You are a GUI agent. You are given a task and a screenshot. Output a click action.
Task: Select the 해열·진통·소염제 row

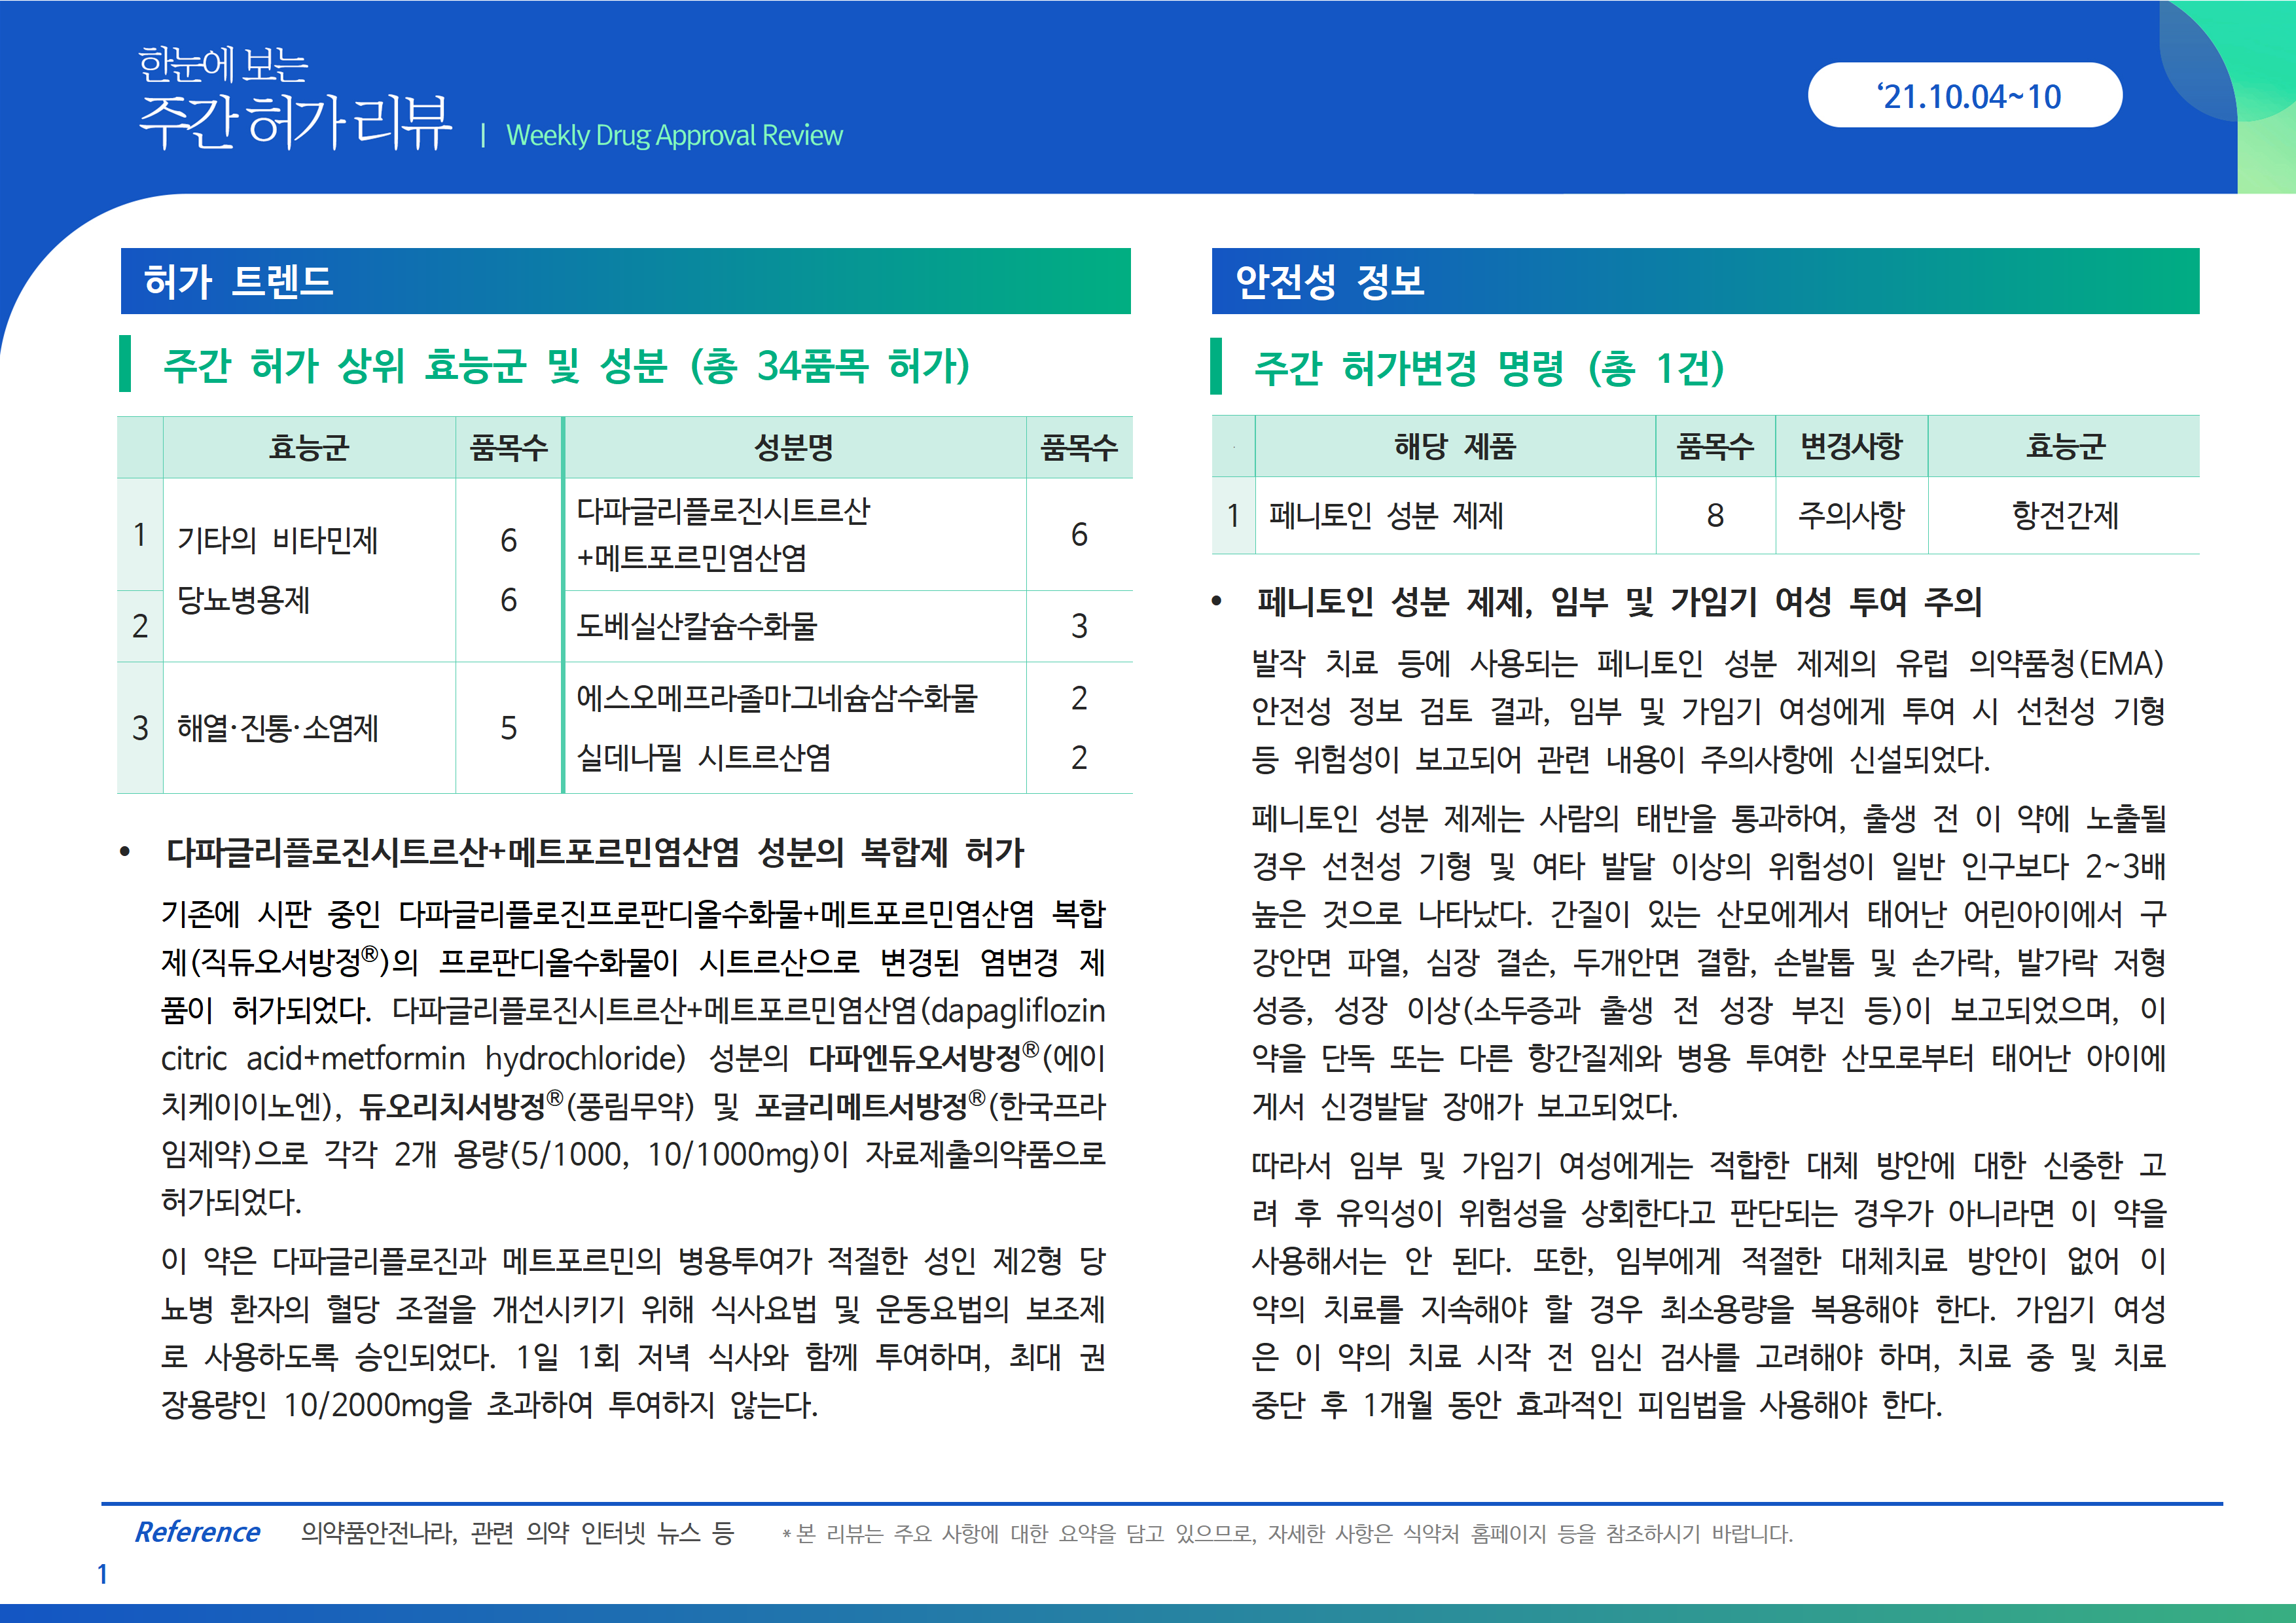(x=277, y=728)
